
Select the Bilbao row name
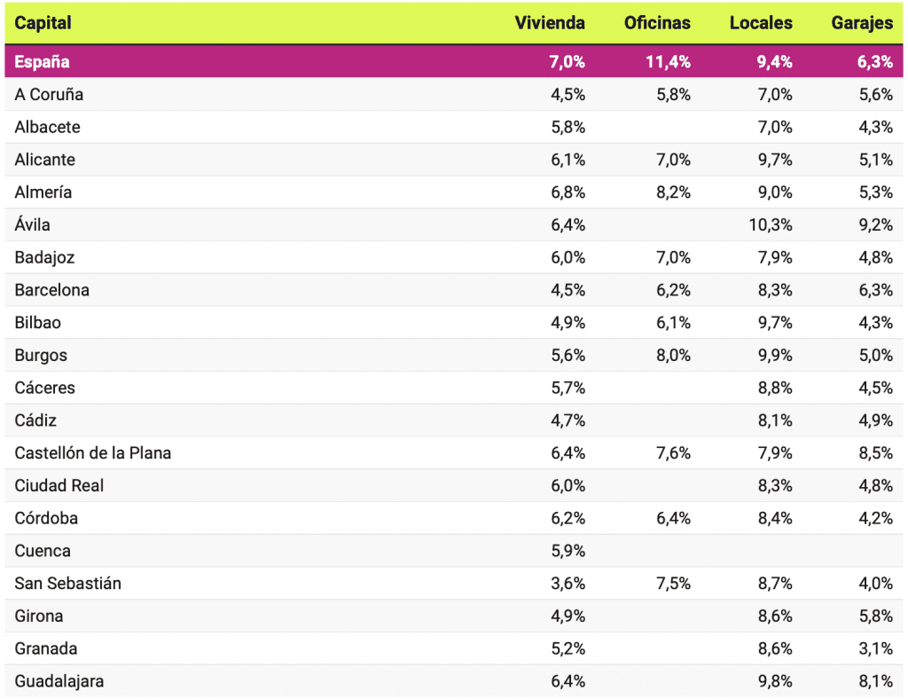pos(38,323)
